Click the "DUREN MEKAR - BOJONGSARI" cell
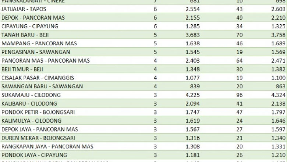The image size is (287, 162). [x=38, y=138]
